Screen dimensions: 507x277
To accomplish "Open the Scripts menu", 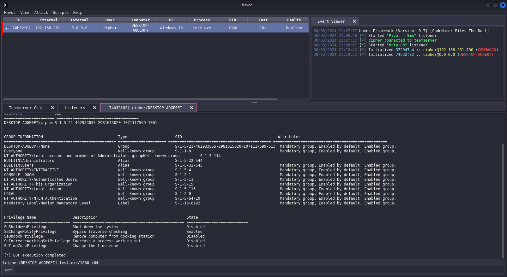I will point(61,13).
